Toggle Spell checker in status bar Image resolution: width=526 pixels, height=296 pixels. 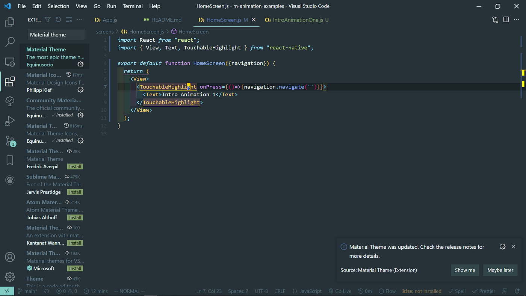point(457,291)
